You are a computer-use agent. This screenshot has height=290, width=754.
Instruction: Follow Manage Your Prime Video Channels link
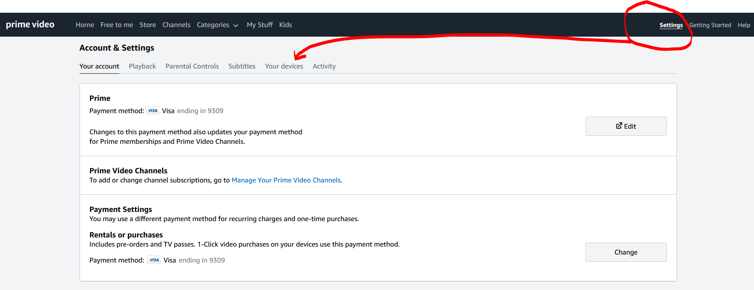click(x=286, y=180)
